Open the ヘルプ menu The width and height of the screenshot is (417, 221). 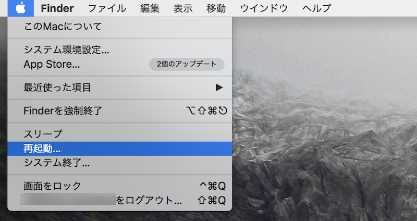[x=316, y=8]
